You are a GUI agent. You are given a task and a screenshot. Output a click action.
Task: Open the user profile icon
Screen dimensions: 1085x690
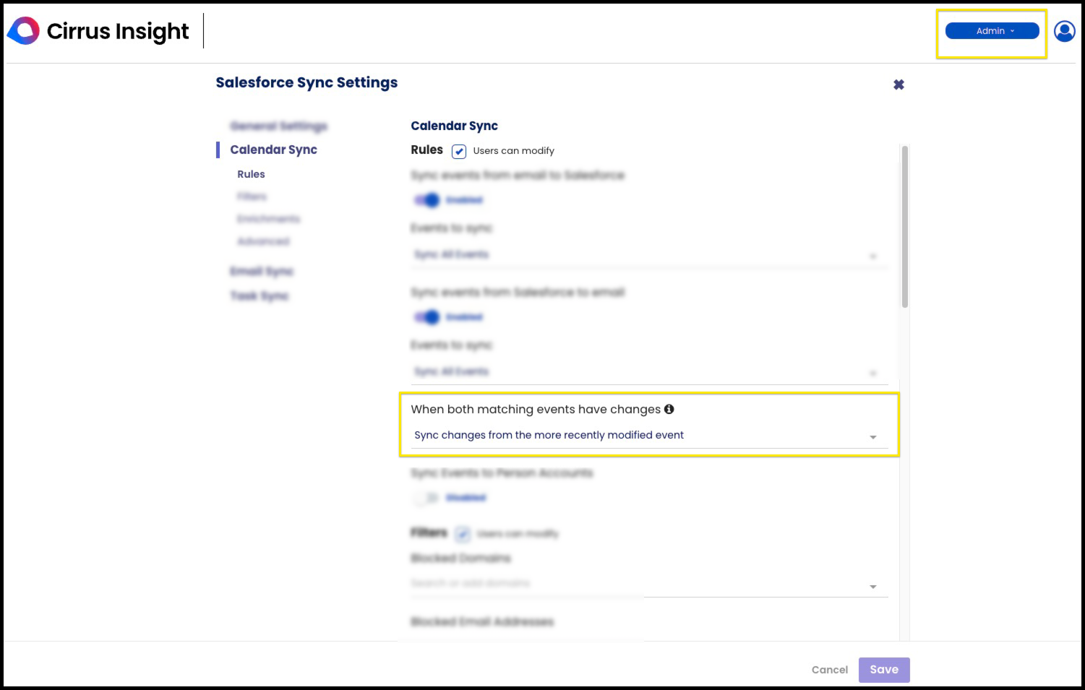pos(1064,31)
